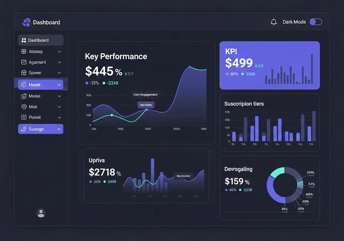Open the Meit menu item

pos(41,107)
